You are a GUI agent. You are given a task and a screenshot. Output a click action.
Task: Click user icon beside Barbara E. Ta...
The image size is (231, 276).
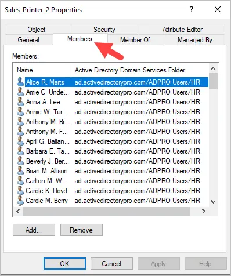pos(20,151)
